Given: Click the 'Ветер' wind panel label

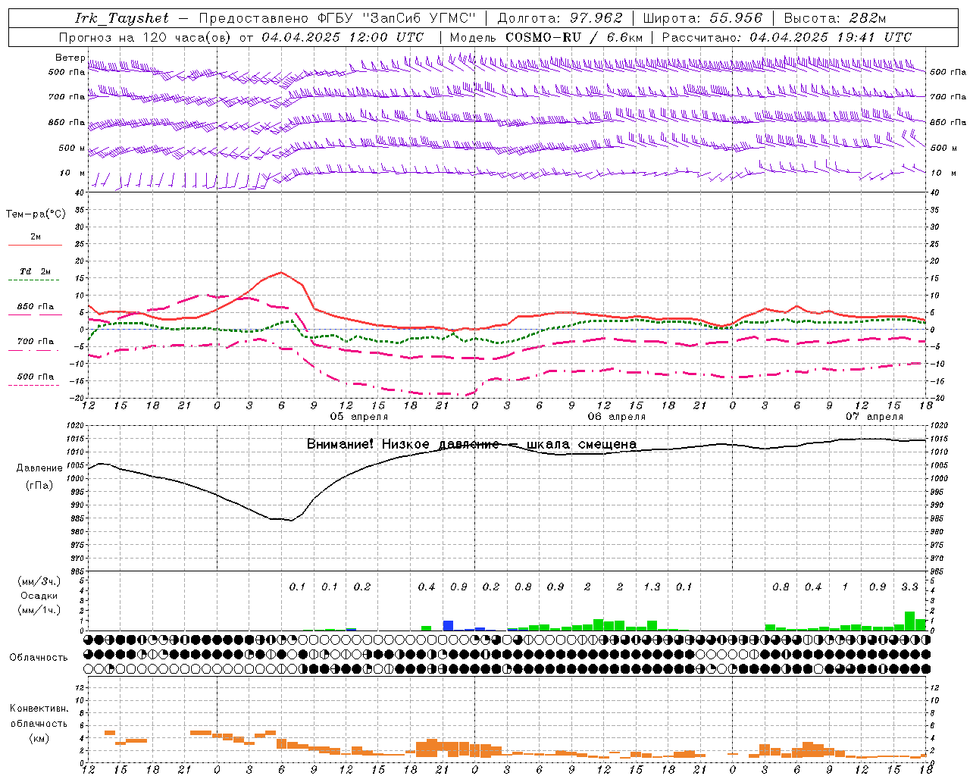Looking at the screenshot, I should coord(70,58).
